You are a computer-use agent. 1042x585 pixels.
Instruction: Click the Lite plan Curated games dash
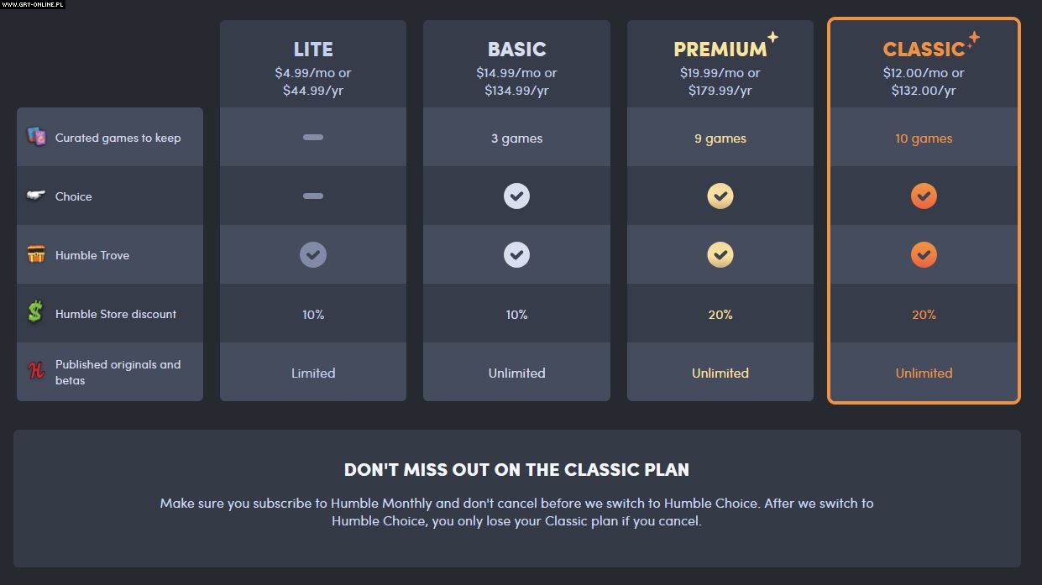pyautogui.click(x=313, y=137)
